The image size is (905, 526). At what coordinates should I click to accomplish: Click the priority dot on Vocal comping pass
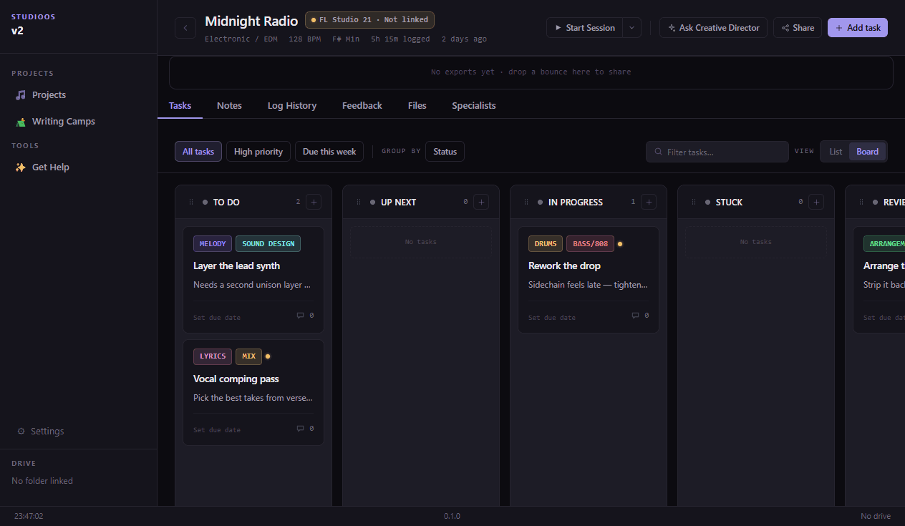(x=268, y=356)
